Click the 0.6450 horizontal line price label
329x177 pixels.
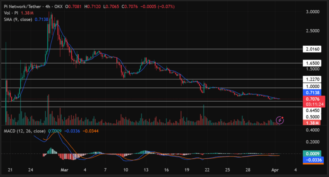(312, 110)
